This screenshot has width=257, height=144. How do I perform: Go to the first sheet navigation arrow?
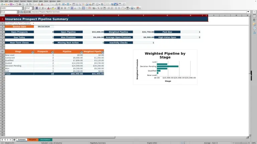coord(2,140)
